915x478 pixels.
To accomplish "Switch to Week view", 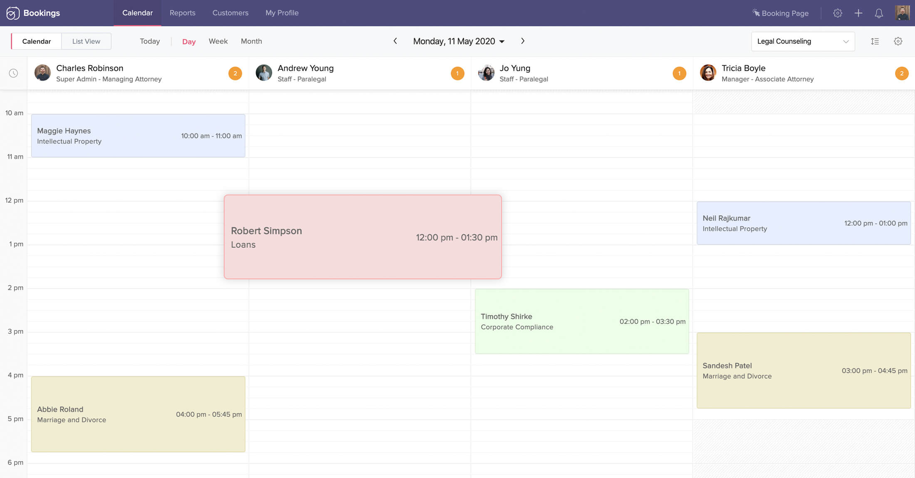I will pyautogui.click(x=218, y=41).
